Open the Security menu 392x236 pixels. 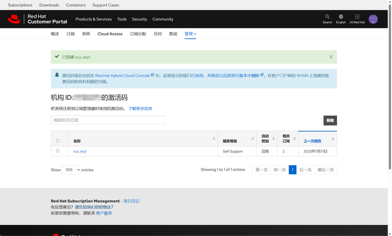[x=139, y=19]
